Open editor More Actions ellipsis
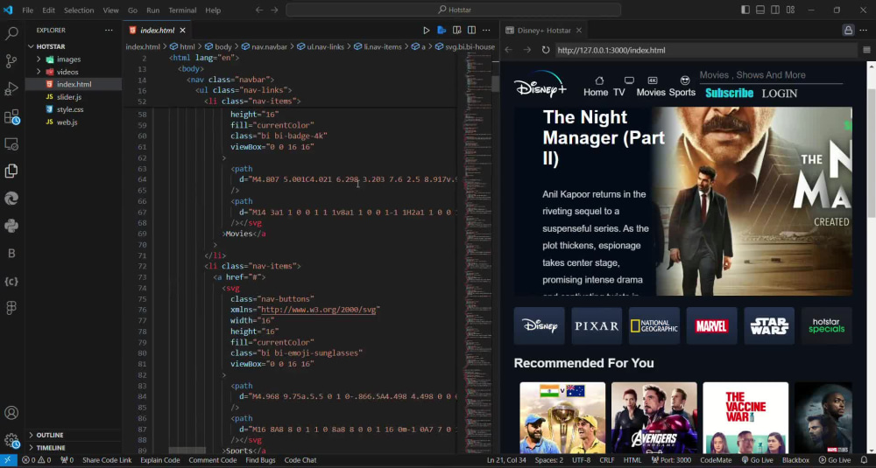This screenshot has height=468, width=876. pos(486,30)
